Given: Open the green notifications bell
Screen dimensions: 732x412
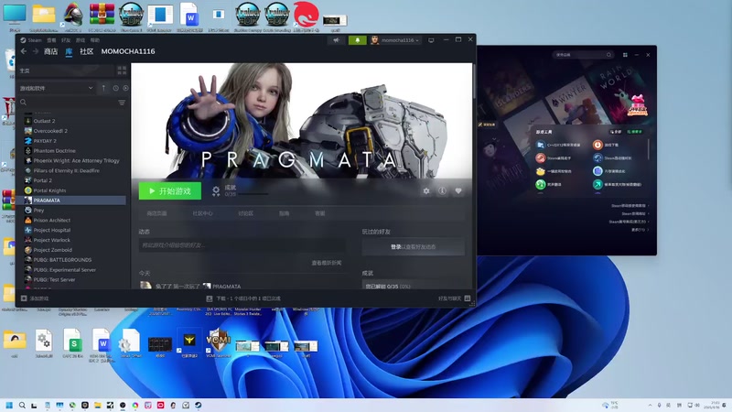Looking at the screenshot, I should [x=358, y=40].
